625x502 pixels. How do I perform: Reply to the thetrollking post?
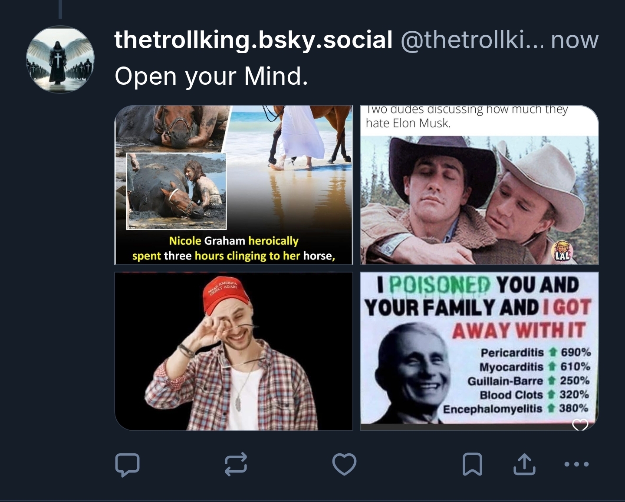click(127, 465)
